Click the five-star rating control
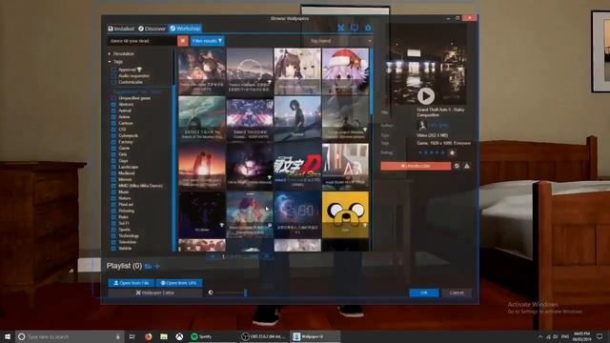 [432, 152]
